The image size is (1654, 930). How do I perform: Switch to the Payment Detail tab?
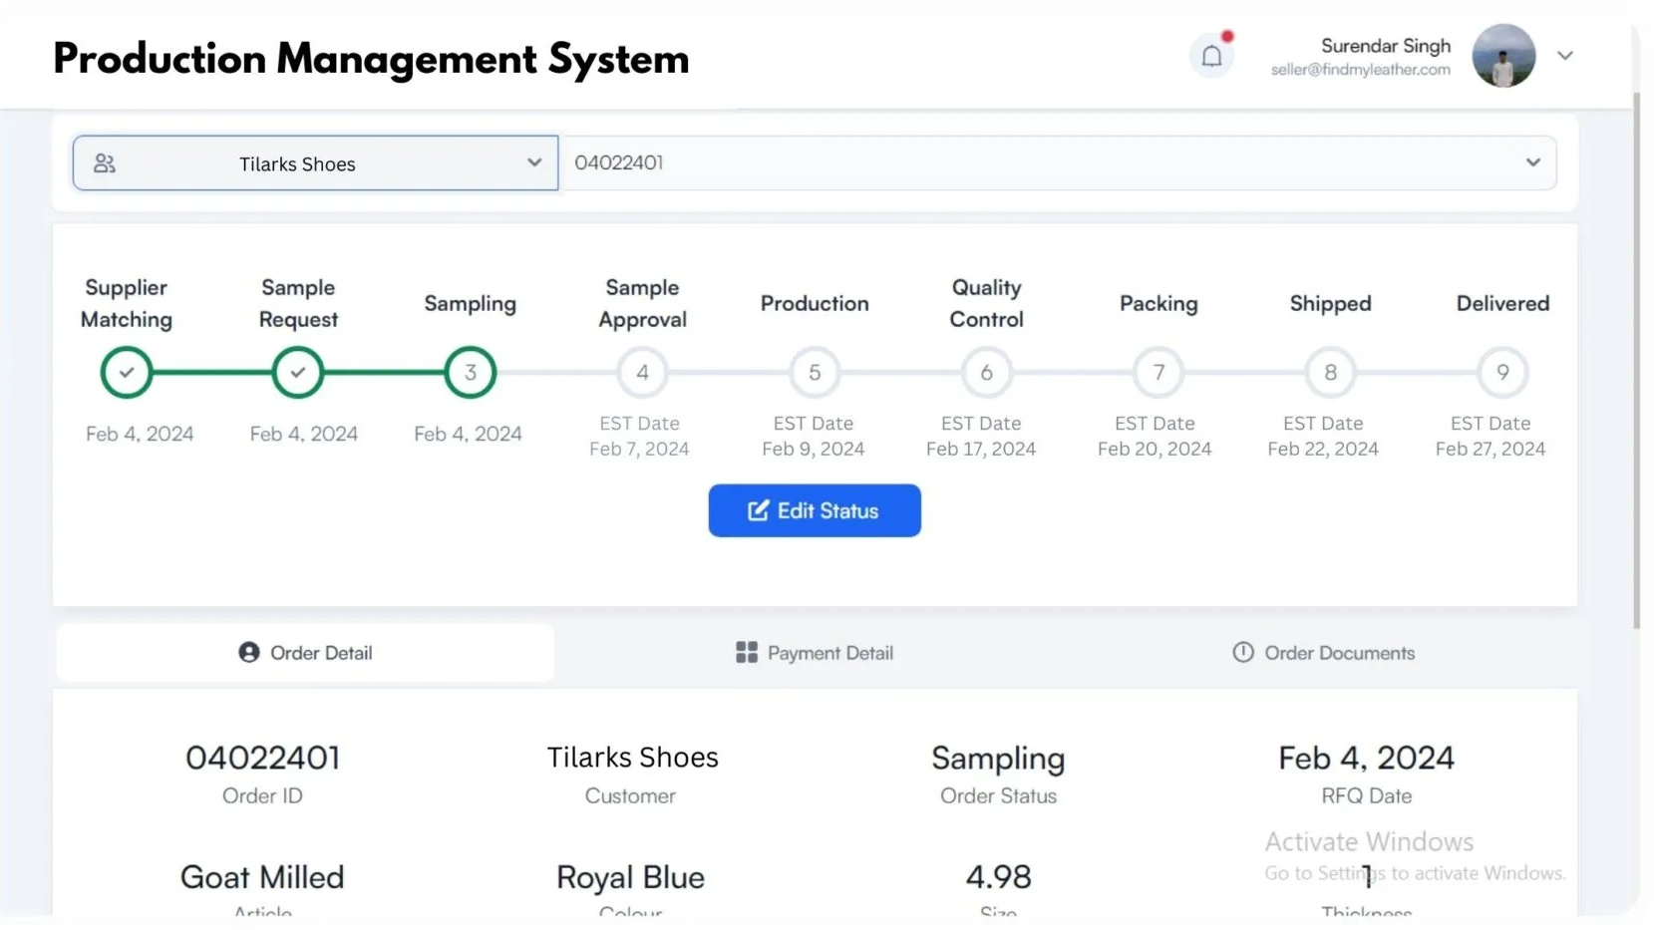815,653
